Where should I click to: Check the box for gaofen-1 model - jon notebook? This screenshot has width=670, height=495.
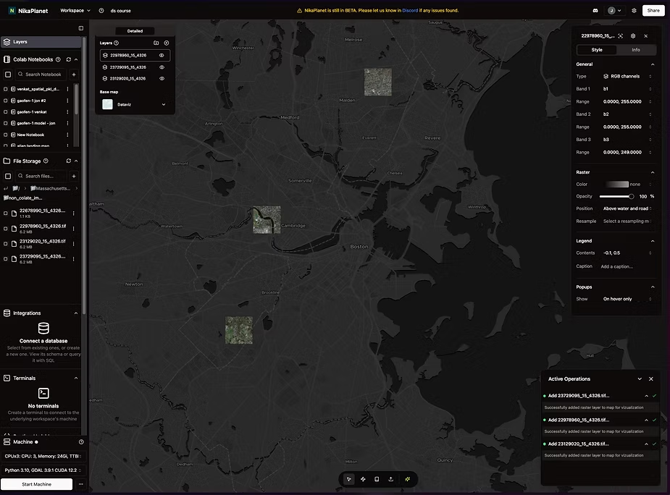pyautogui.click(x=6, y=124)
